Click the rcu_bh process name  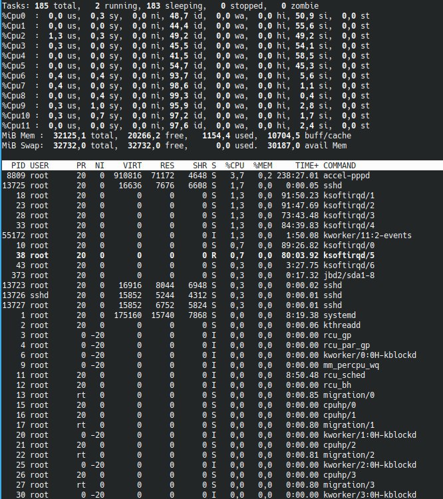337,385
